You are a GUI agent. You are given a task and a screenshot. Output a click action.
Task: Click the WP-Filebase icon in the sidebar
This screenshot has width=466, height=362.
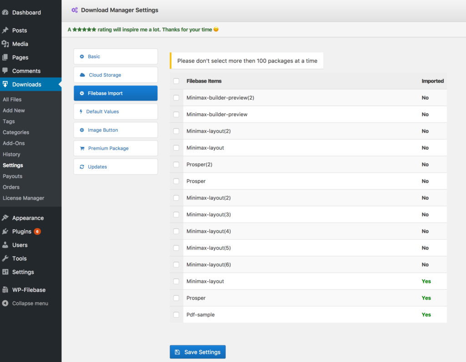(x=5, y=290)
